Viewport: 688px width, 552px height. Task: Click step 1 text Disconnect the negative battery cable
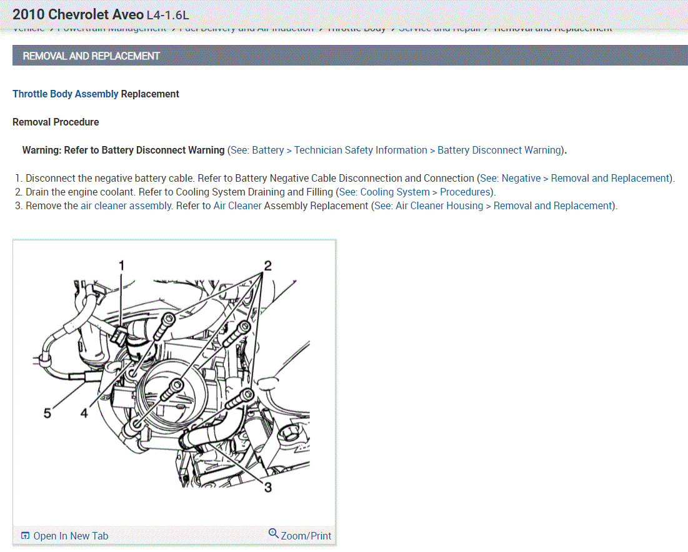[110, 179]
